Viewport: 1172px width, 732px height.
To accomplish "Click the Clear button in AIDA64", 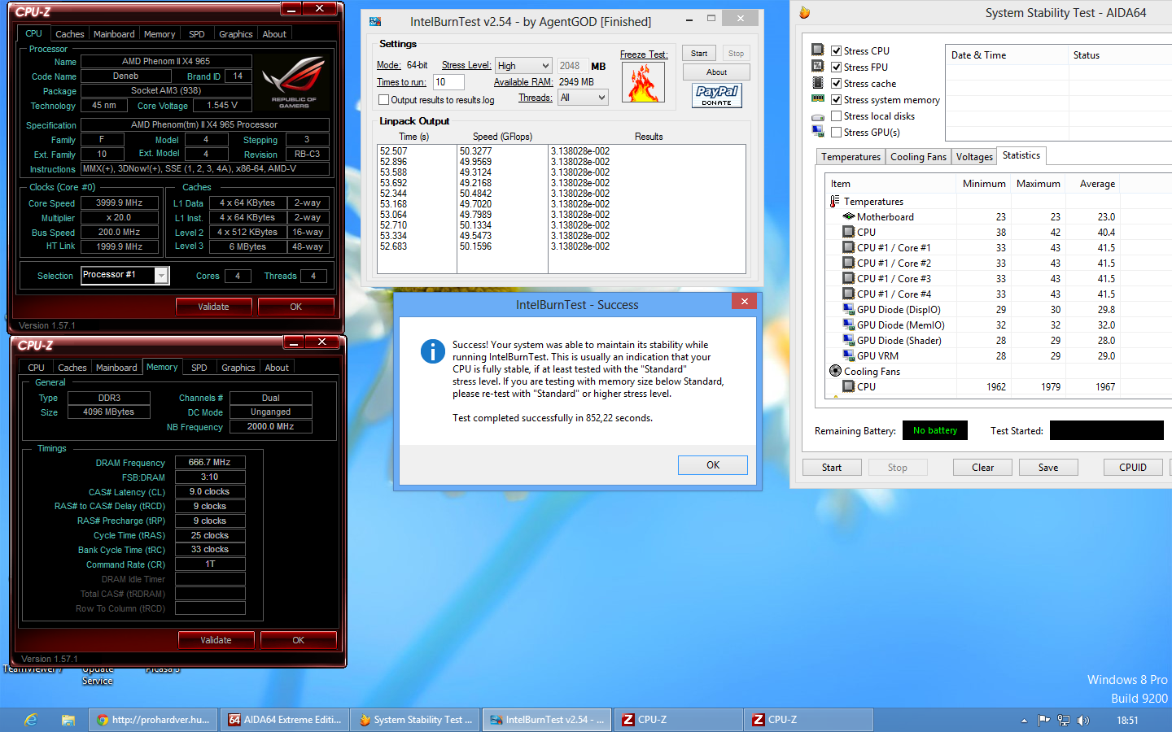I will tap(982, 468).
